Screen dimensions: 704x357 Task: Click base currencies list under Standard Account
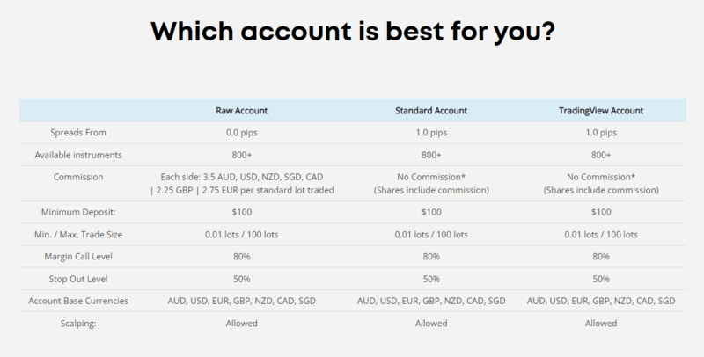[x=431, y=301]
